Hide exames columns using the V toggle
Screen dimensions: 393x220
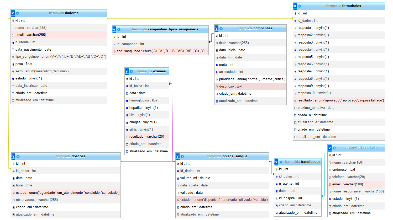(127, 71)
